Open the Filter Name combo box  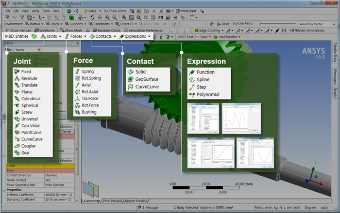[28, 50]
